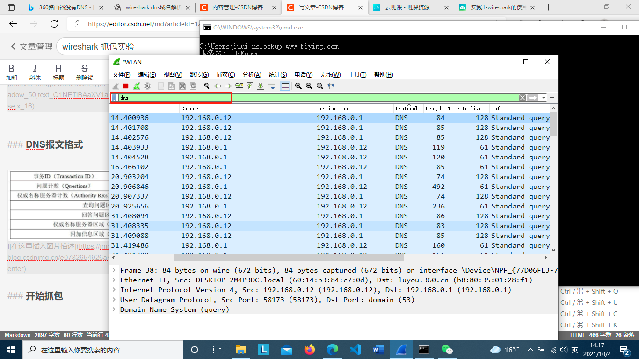This screenshot has width=639, height=359.
Task: Zoom out on packet text
Action: point(309,86)
